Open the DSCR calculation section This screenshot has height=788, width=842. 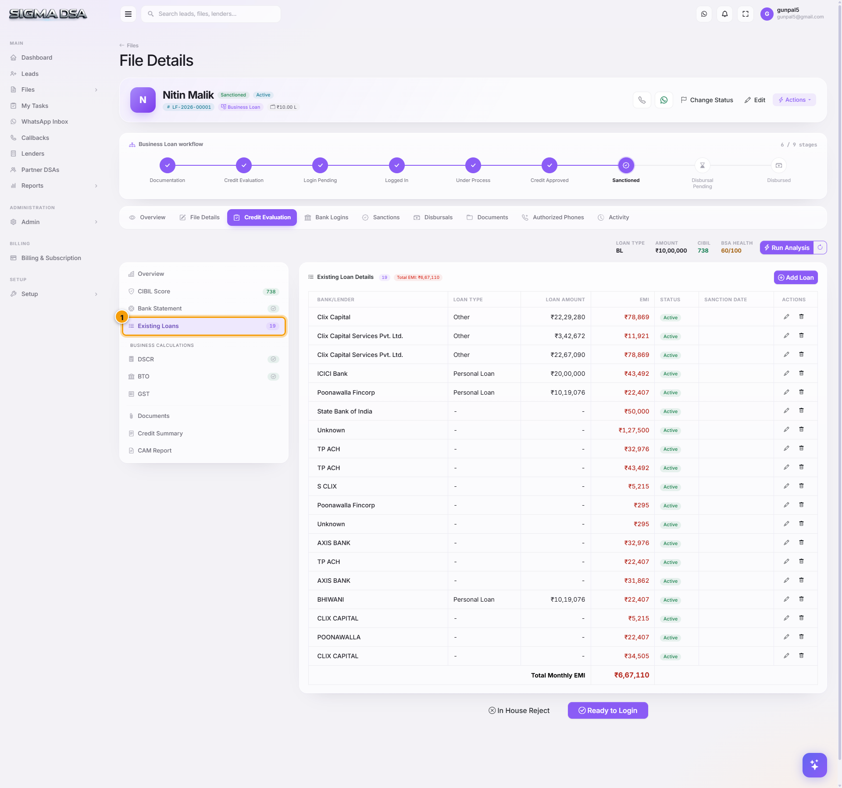tap(204, 359)
